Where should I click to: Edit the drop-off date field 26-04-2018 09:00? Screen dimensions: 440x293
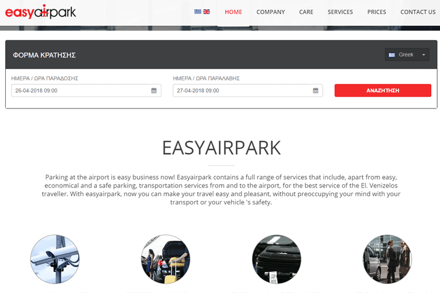point(86,91)
